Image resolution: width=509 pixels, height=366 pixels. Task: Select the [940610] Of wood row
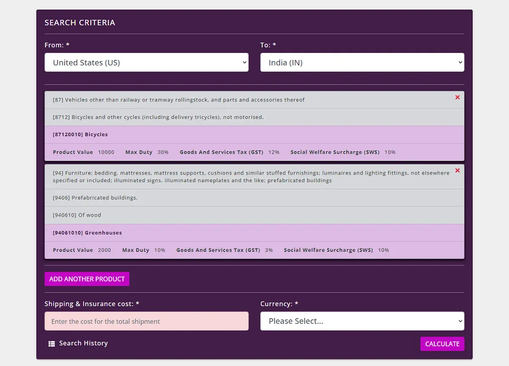(x=254, y=215)
